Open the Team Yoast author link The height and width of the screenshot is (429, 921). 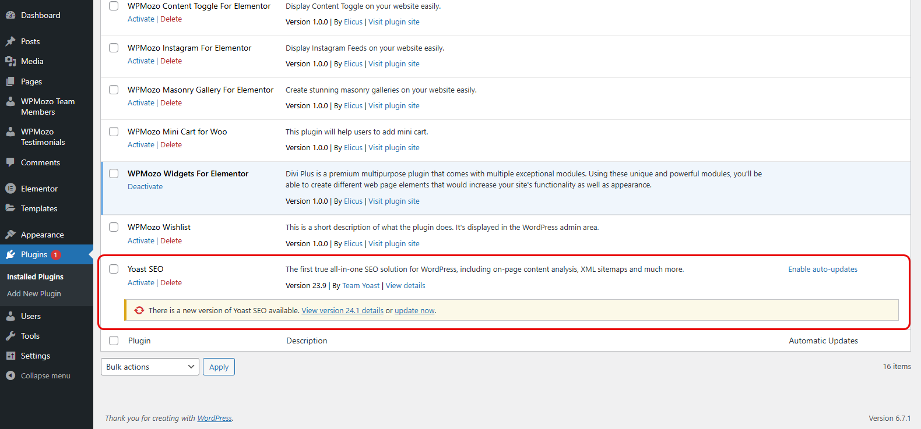(361, 285)
